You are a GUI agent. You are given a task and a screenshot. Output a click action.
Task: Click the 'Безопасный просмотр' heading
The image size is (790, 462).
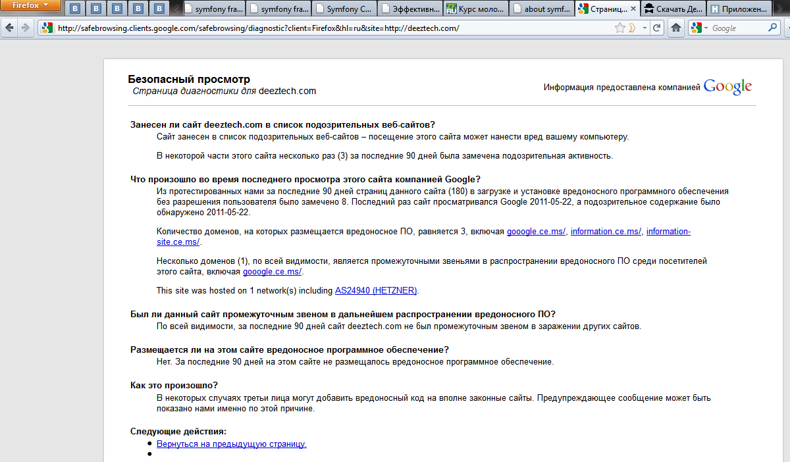coord(189,80)
